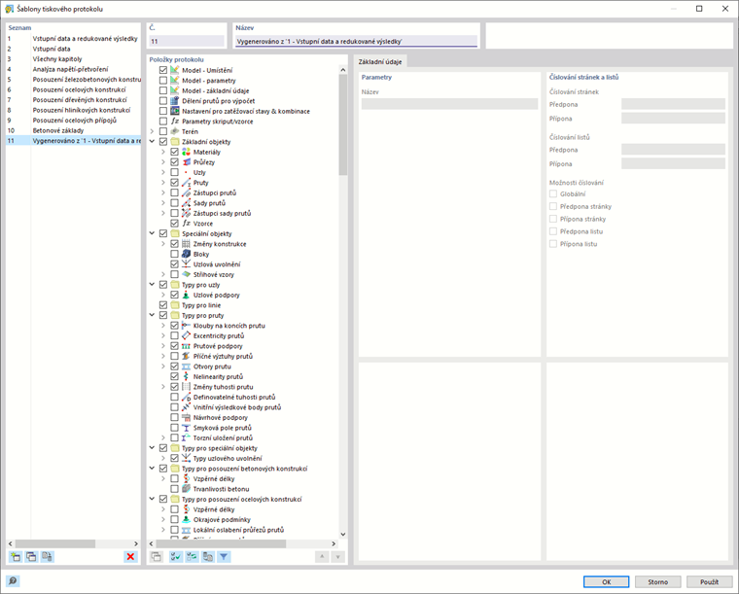The image size is (739, 594).
Task: Click the Klouby na koncích prutu icon
Action: point(186,326)
